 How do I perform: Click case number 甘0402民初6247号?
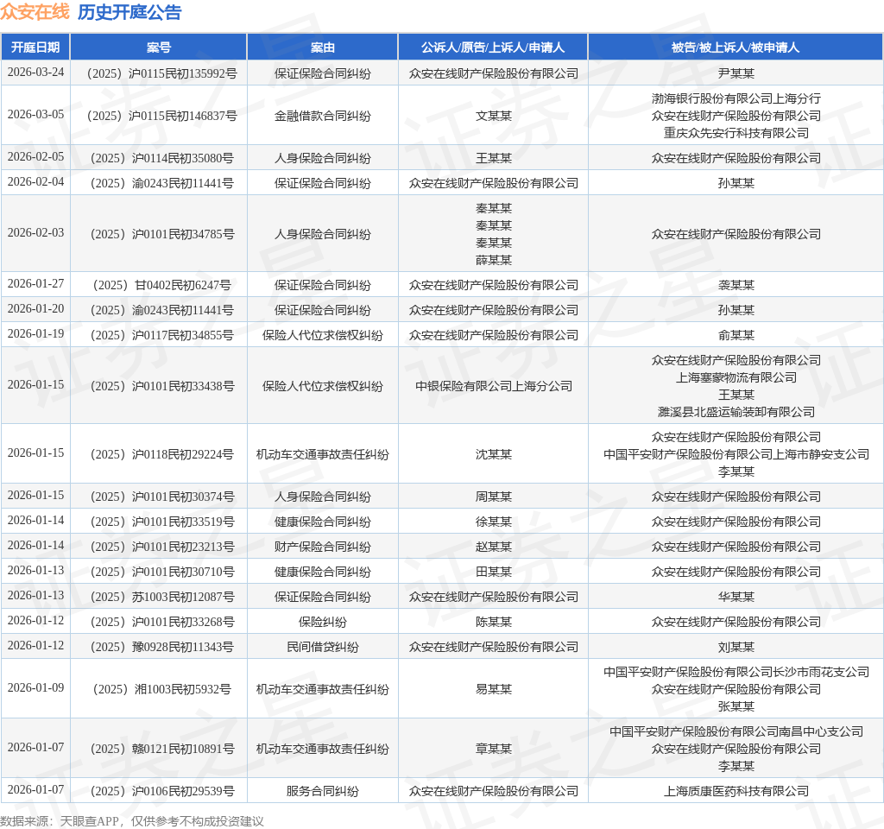coord(183,285)
